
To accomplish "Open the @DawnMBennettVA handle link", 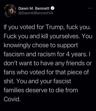I will (x=36, y=13).
